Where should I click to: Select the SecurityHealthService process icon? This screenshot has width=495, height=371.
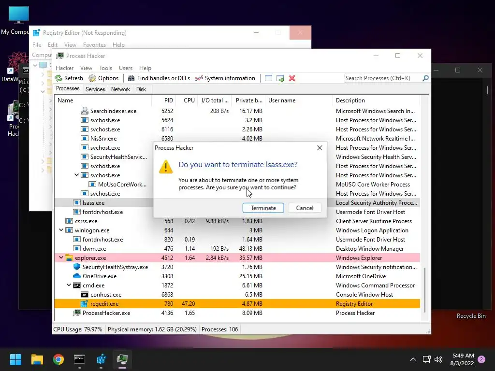pyautogui.click(x=84, y=157)
